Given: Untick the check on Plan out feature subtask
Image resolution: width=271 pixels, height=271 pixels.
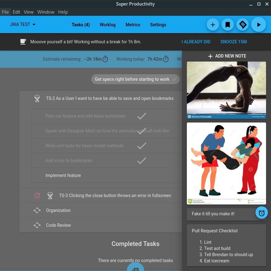Looking at the screenshot, I should coord(141,116).
